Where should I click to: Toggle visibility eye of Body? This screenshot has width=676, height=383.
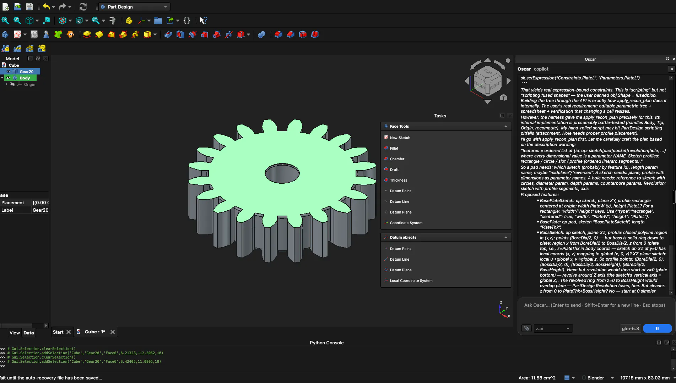tap(8, 78)
